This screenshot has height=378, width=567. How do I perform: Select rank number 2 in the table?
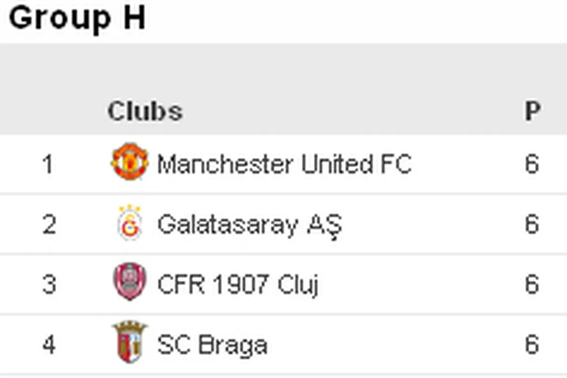coord(49,225)
